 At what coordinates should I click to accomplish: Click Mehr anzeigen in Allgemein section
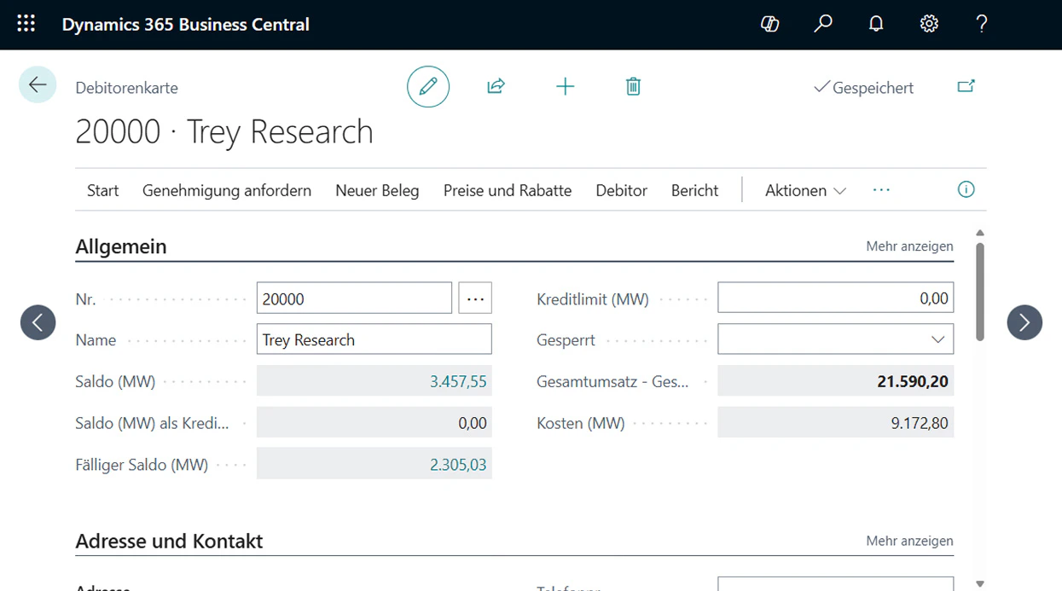(x=909, y=246)
